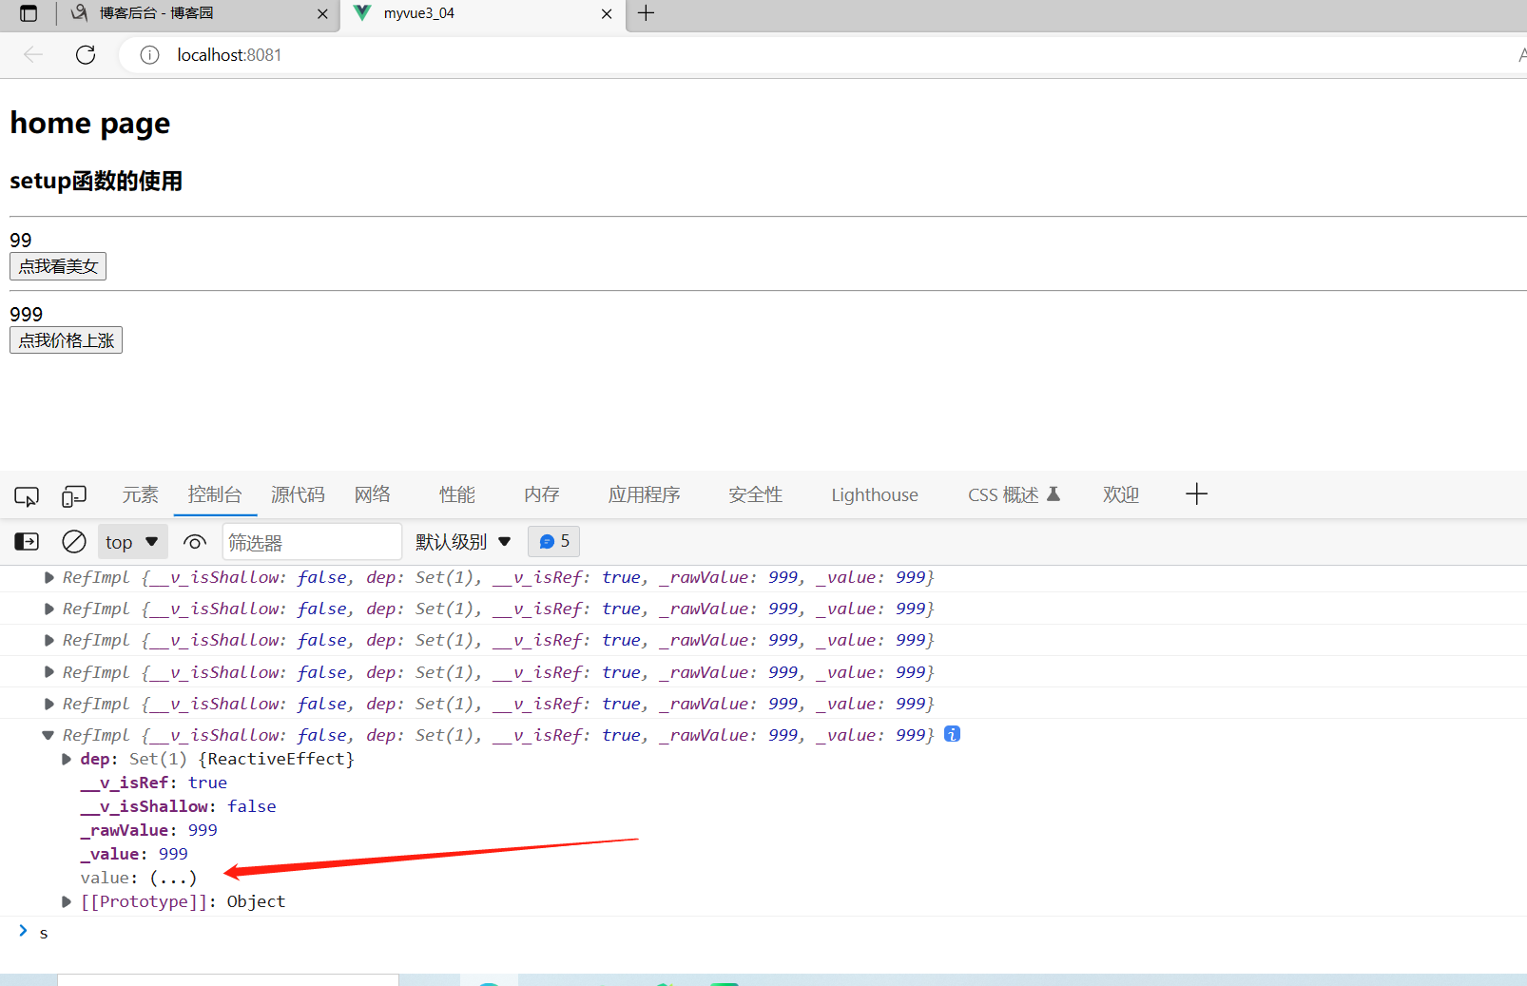Open the 内存 DevTools tab
1527x986 pixels.
[x=542, y=494]
